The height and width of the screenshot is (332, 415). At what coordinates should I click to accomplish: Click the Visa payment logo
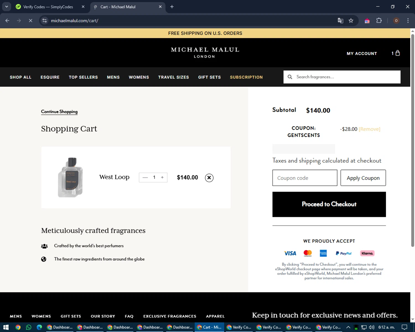[290, 253]
